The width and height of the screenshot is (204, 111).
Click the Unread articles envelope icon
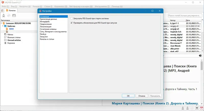5,40
